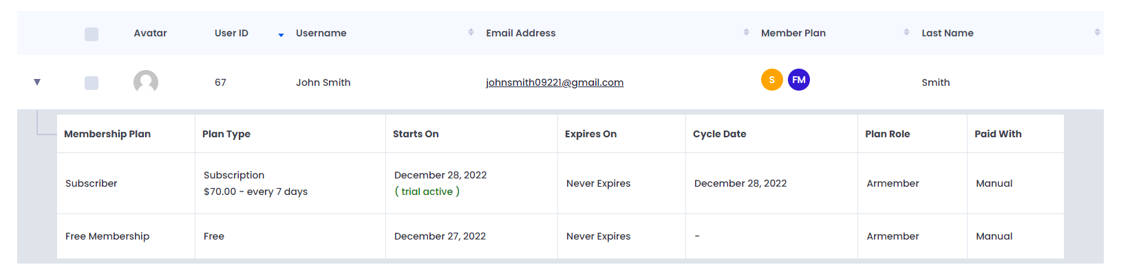Select the Free Membership plan row
The height and width of the screenshot is (278, 1121).
point(560,236)
